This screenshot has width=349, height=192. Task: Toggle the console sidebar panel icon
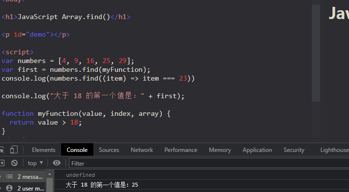[x=2, y=163]
